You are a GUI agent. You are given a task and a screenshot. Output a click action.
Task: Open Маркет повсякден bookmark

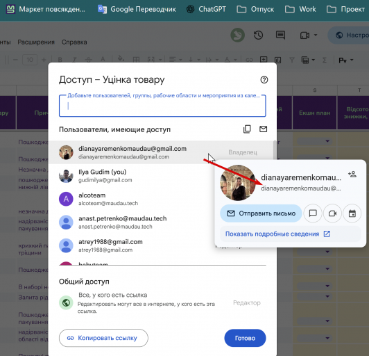pyautogui.click(x=45, y=9)
